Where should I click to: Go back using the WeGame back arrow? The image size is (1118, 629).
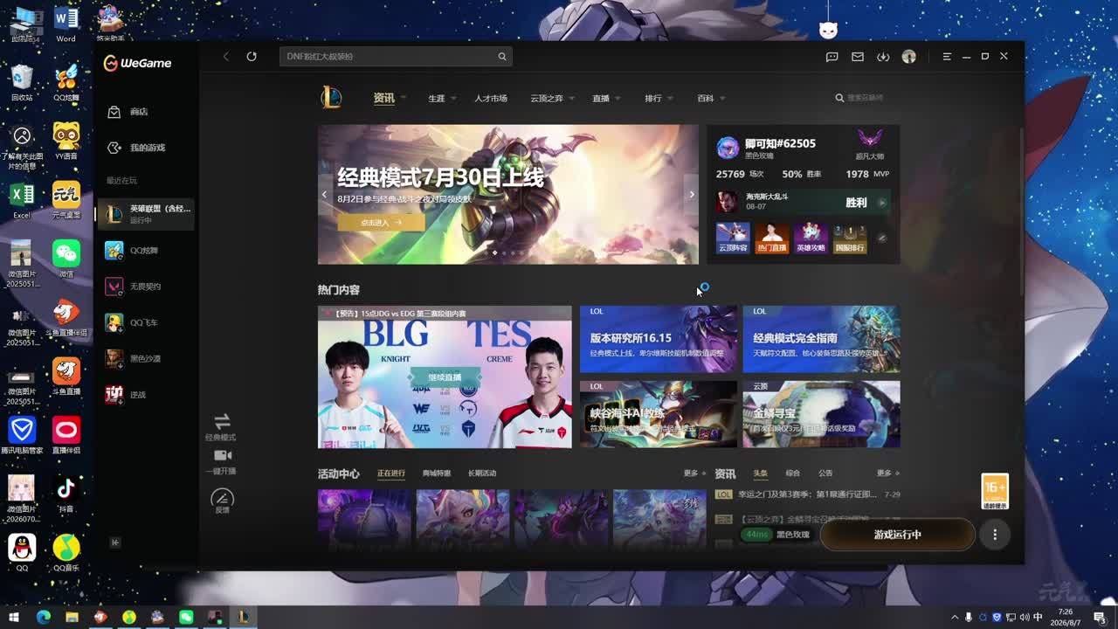(225, 56)
